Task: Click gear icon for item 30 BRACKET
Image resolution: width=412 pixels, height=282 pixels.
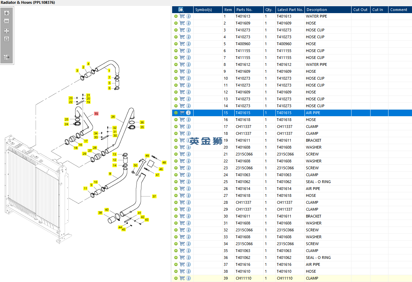Action: pyautogui.click(x=176, y=216)
